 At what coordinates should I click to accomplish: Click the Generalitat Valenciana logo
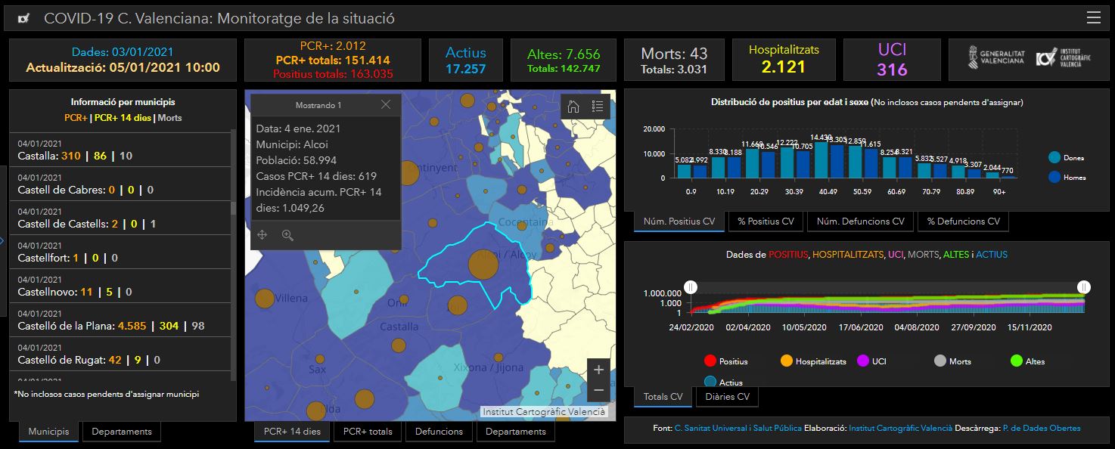pyautogui.click(x=995, y=58)
